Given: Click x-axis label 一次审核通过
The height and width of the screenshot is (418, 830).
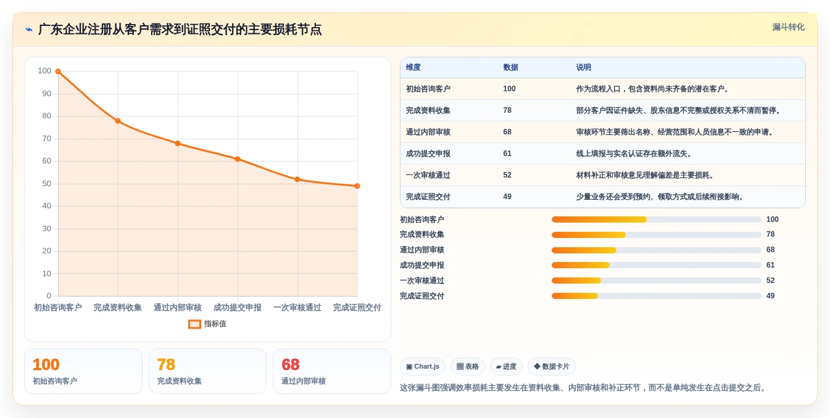Looking at the screenshot, I should pos(297,308).
